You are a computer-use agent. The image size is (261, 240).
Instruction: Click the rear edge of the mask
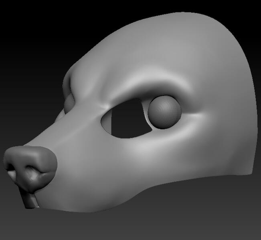[x=252, y=120]
